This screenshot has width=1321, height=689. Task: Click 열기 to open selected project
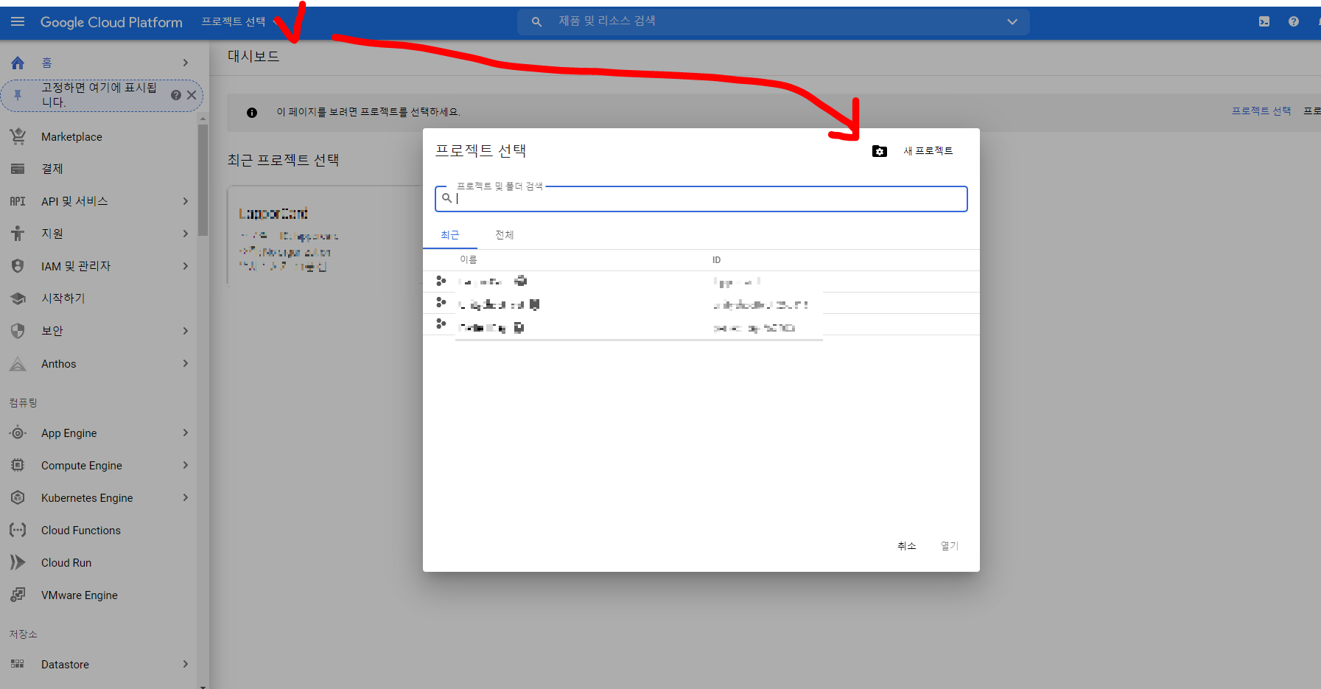(950, 546)
